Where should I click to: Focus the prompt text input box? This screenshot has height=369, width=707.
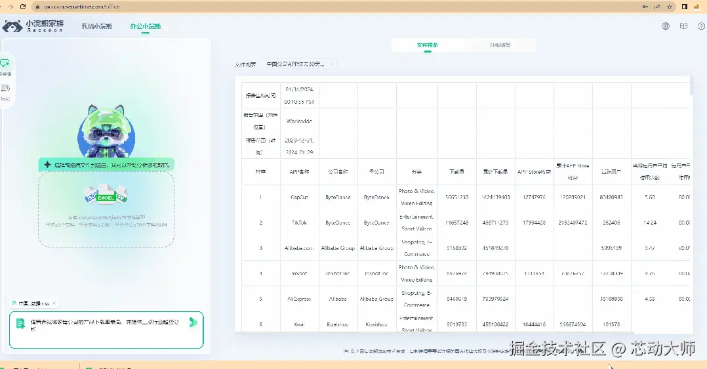[106, 330]
